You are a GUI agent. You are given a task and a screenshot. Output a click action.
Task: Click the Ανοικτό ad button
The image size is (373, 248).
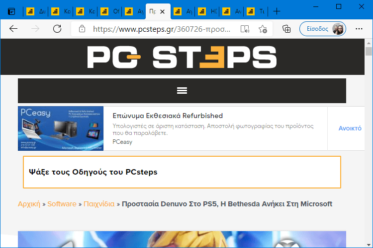350,128
